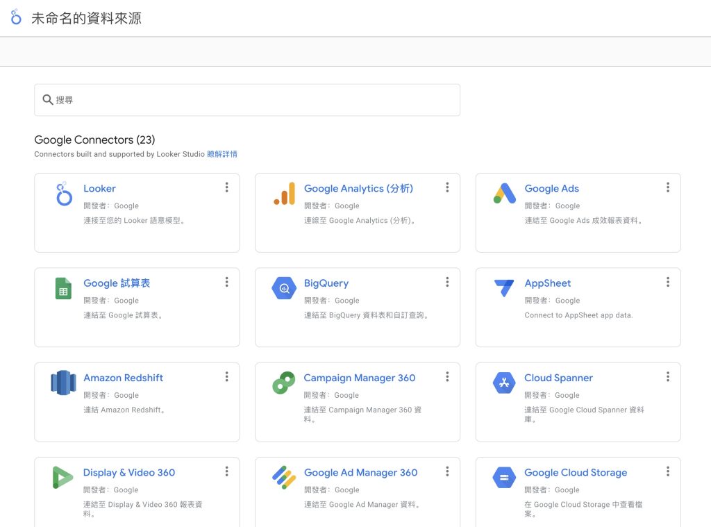Click '連結至 Google Ad Manager 資料。' description
Image resolution: width=711 pixels, height=527 pixels.
pos(362,504)
